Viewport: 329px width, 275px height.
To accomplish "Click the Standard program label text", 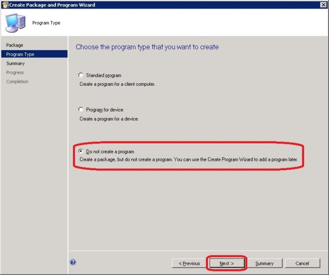I will [104, 75].
